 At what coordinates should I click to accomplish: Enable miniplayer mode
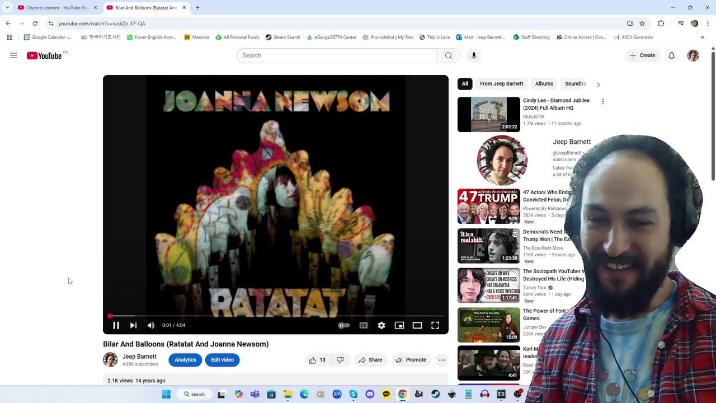point(399,325)
